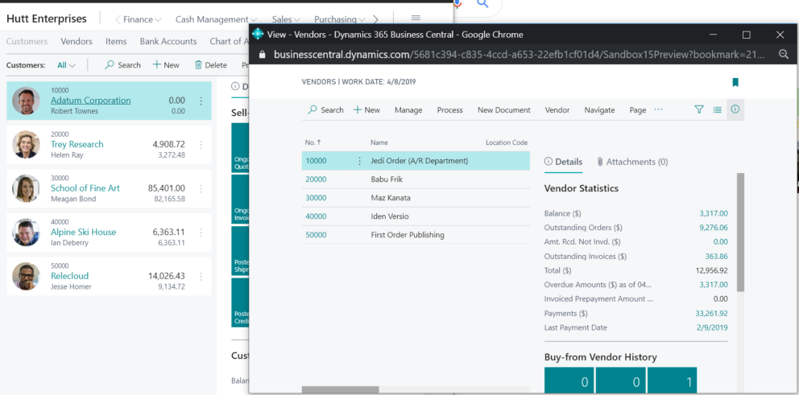Image resolution: width=799 pixels, height=395 pixels.
Task: Click the vendor list horizontal scrollbar
Action: point(341,389)
